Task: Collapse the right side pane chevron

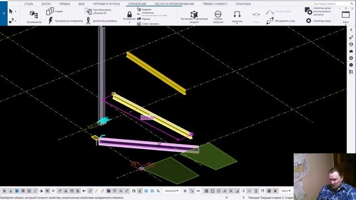Action: (x=351, y=30)
